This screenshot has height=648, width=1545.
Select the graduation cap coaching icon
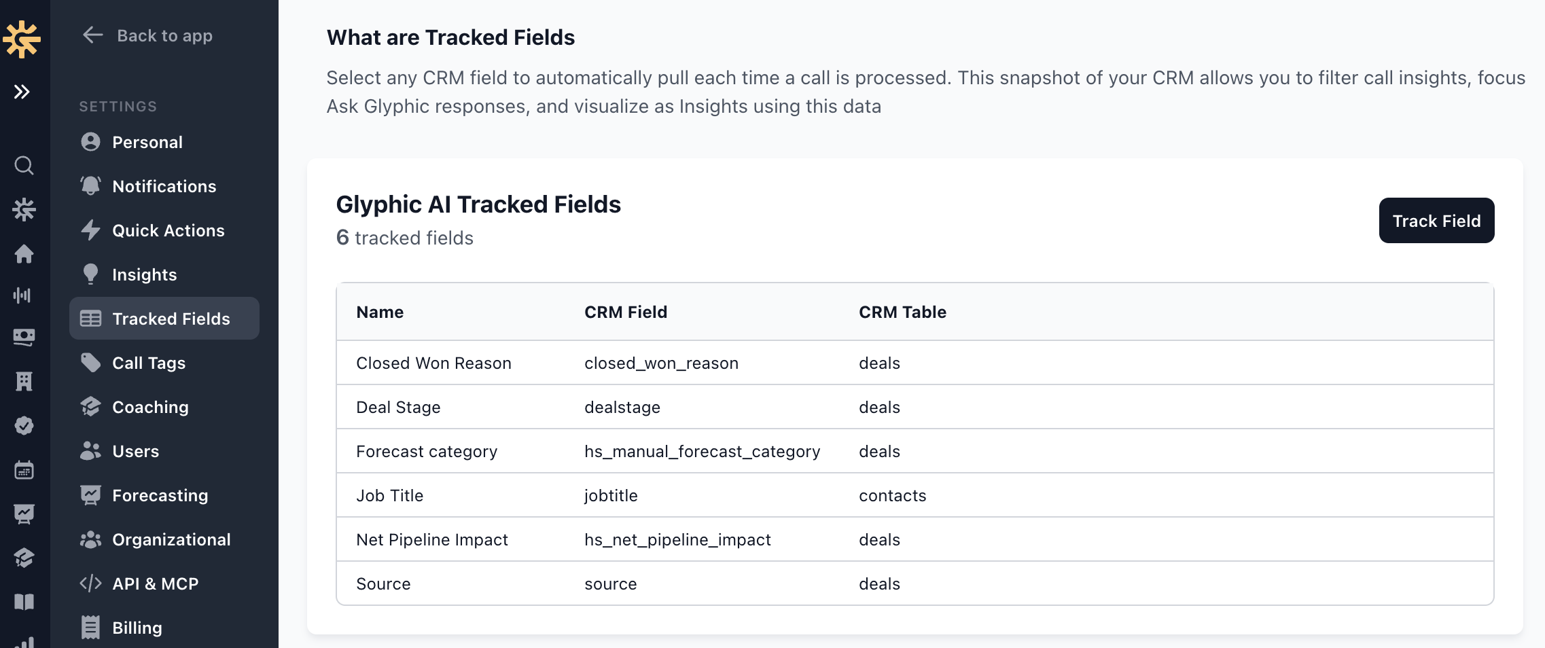coord(24,557)
